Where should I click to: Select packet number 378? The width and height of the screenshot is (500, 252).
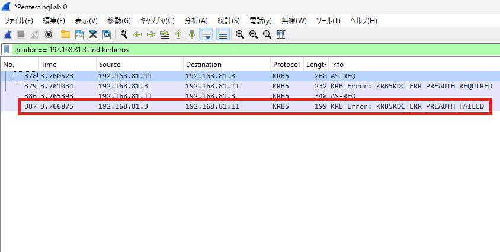point(31,76)
